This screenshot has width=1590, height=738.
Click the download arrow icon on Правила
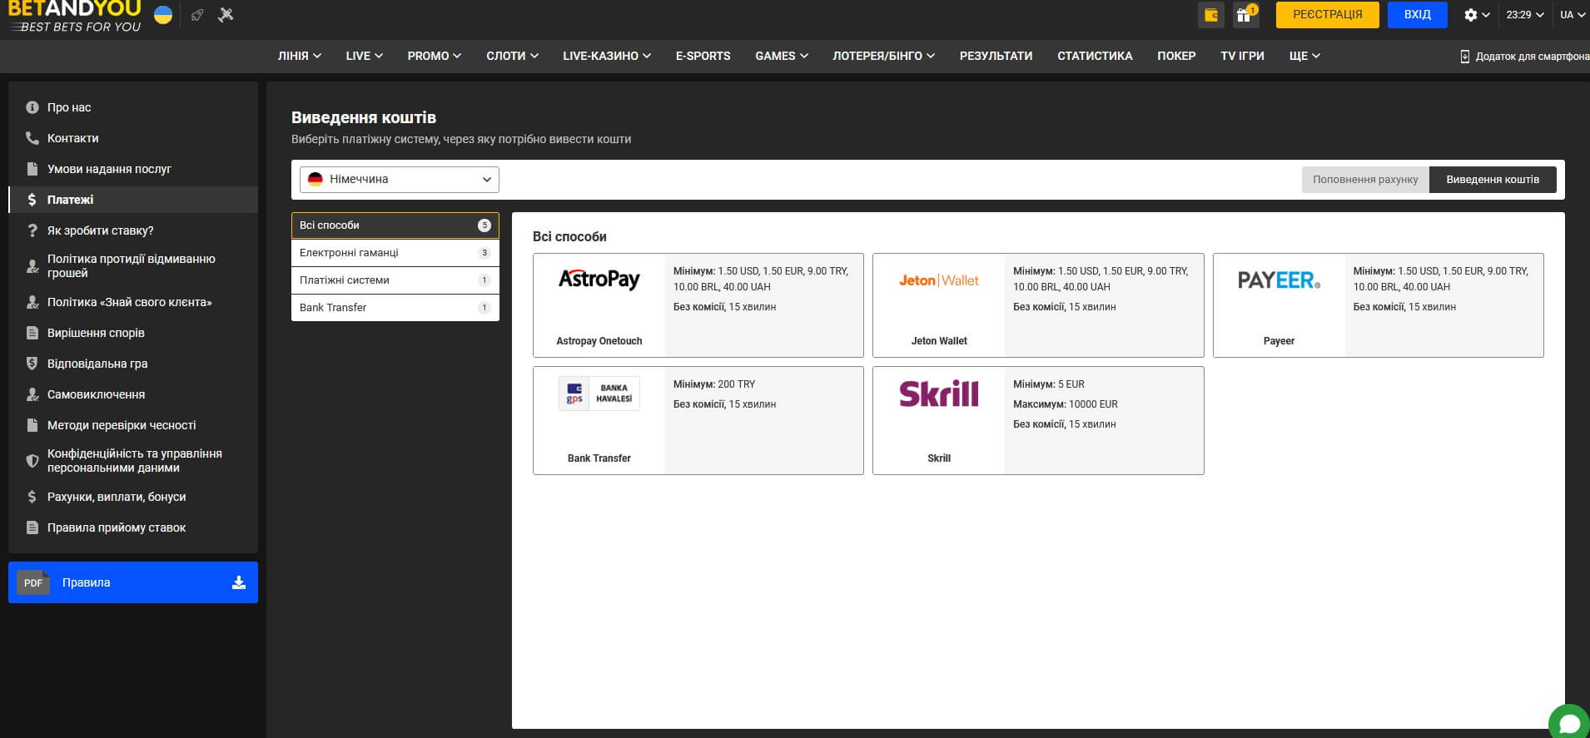[x=239, y=582]
